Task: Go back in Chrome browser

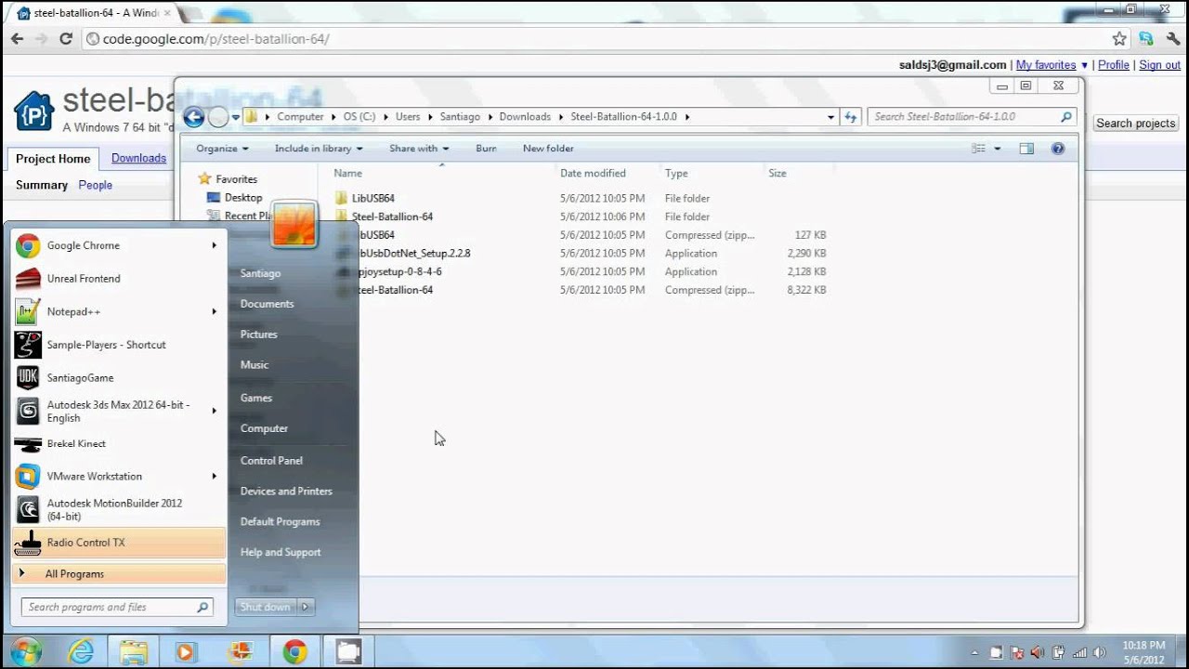Action: click(x=17, y=39)
